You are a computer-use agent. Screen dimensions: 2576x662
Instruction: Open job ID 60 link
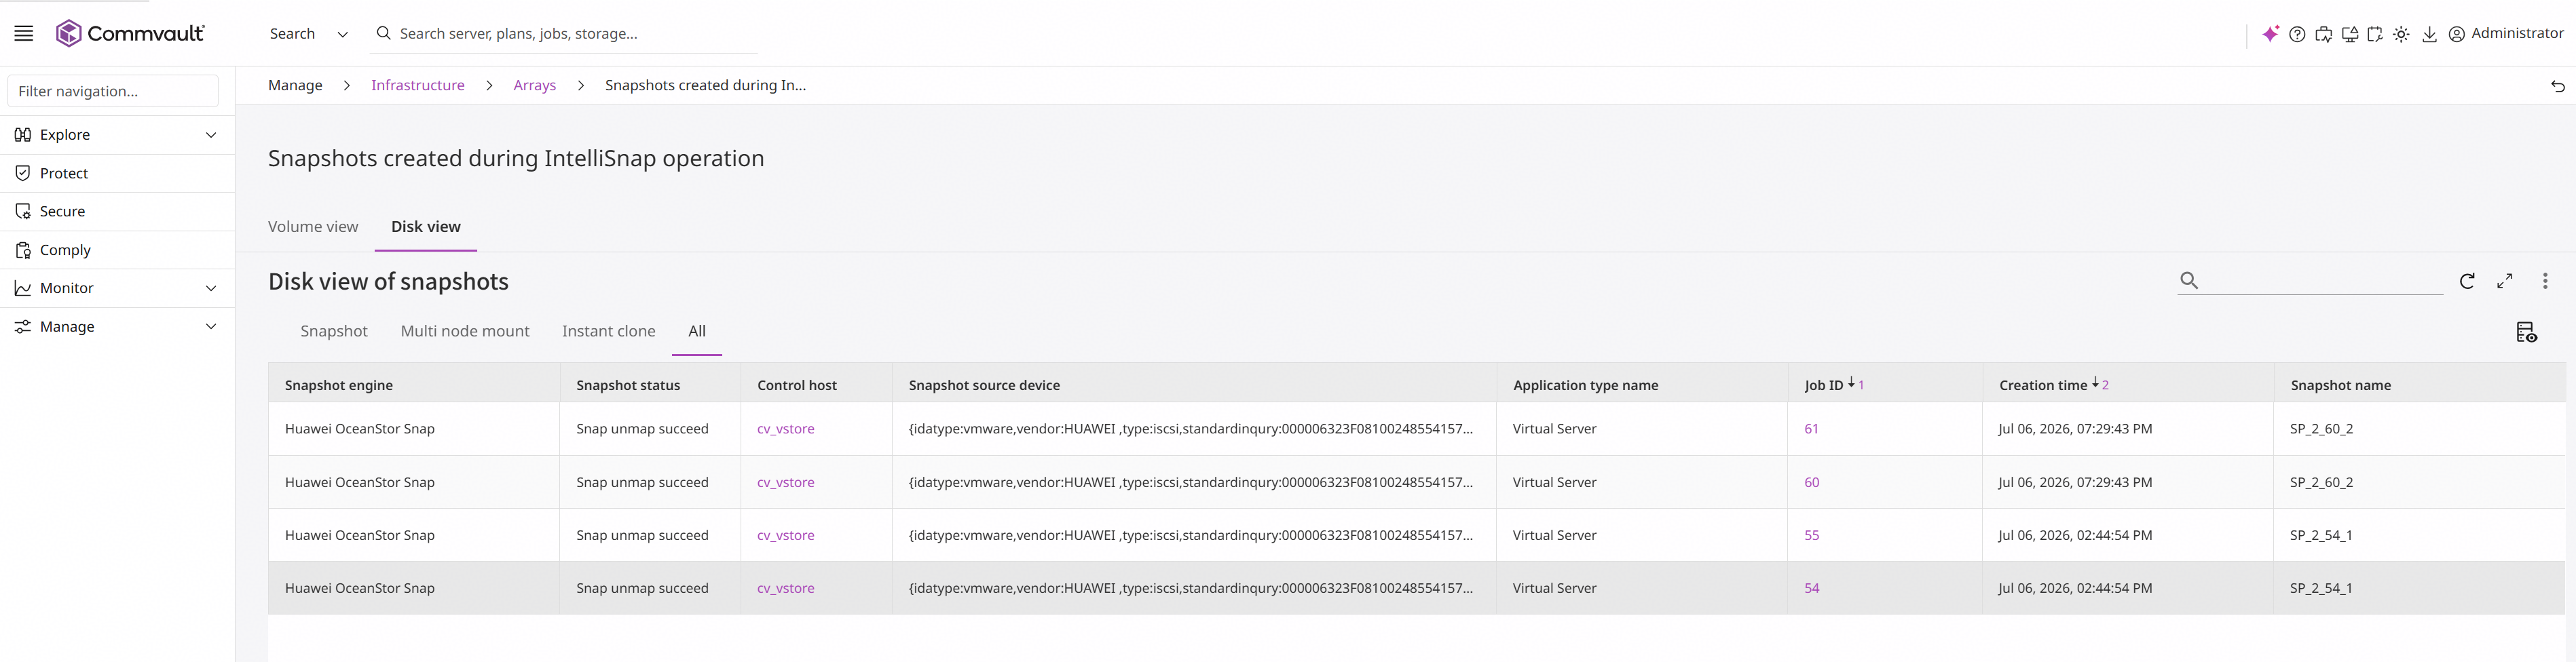[1811, 482]
